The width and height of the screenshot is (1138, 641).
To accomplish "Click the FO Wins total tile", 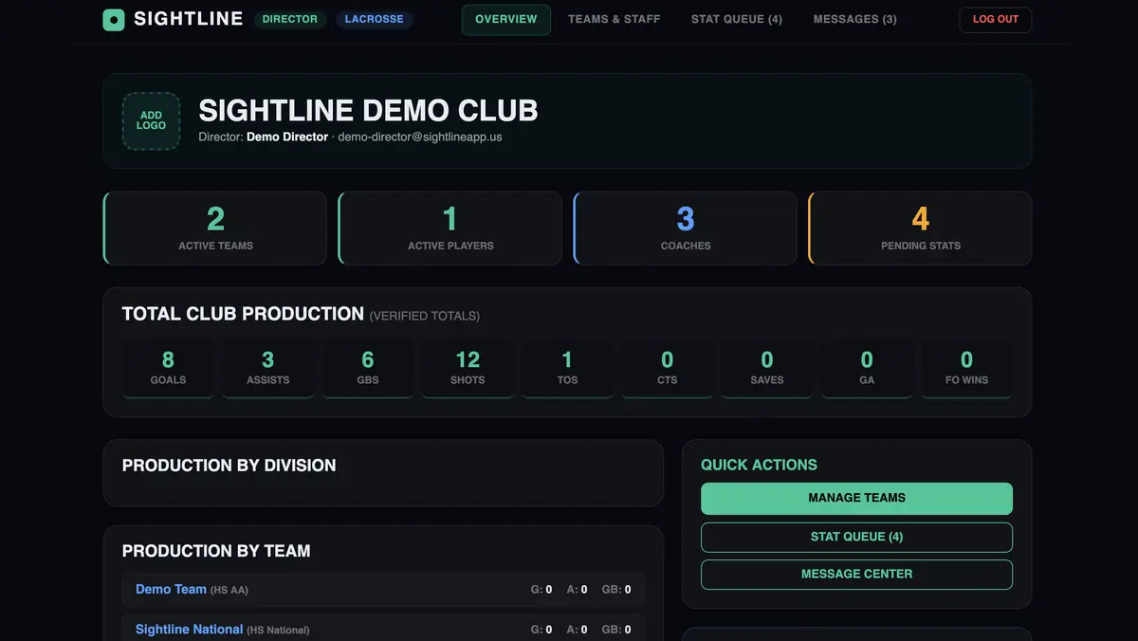I will click(967, 368).
